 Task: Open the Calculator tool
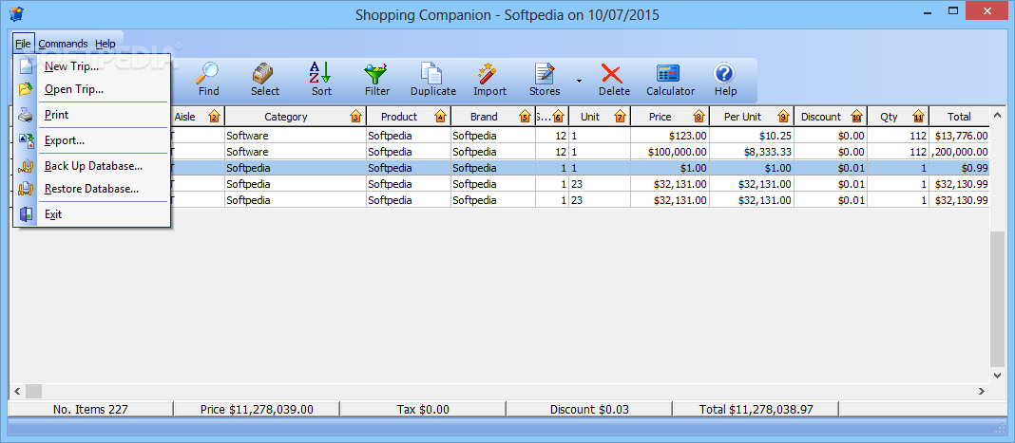click(670, 72)
